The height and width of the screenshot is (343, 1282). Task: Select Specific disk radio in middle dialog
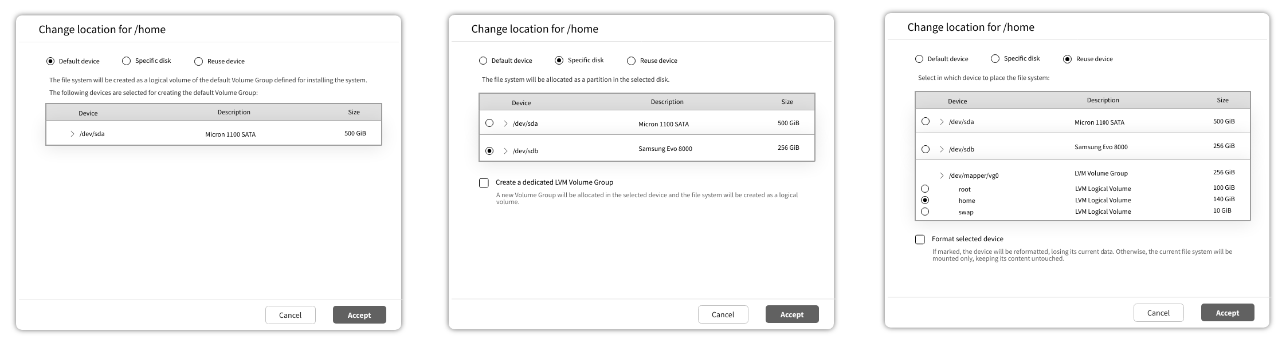(559, 60)
